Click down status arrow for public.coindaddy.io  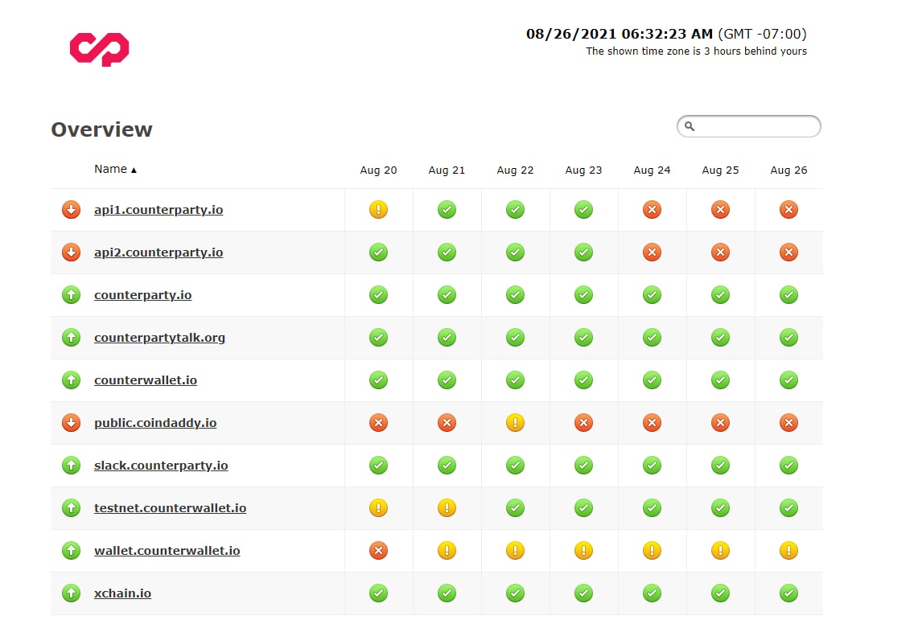pyautogui.click(x=71, y=422)
